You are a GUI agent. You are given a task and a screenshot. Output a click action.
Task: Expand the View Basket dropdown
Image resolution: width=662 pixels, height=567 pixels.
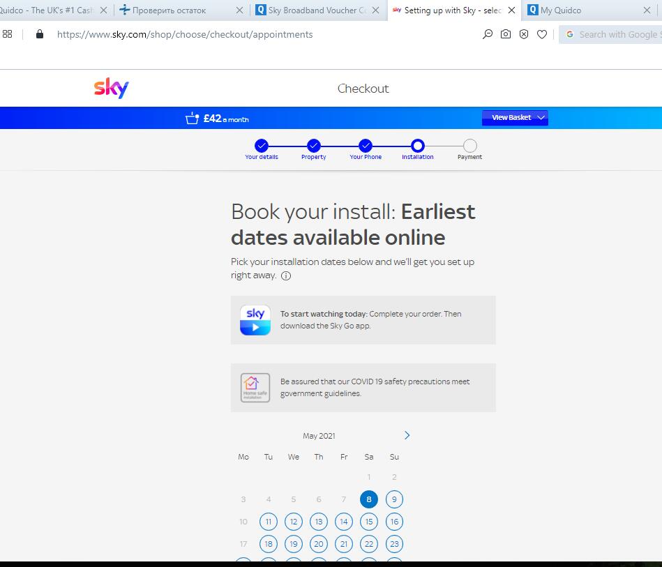[515, 118]
